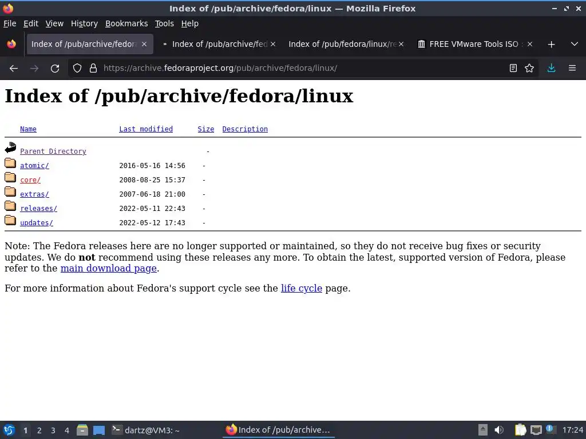Open the downloads panel
Screen dimensions: 586x439
click(x=551, y=69)
